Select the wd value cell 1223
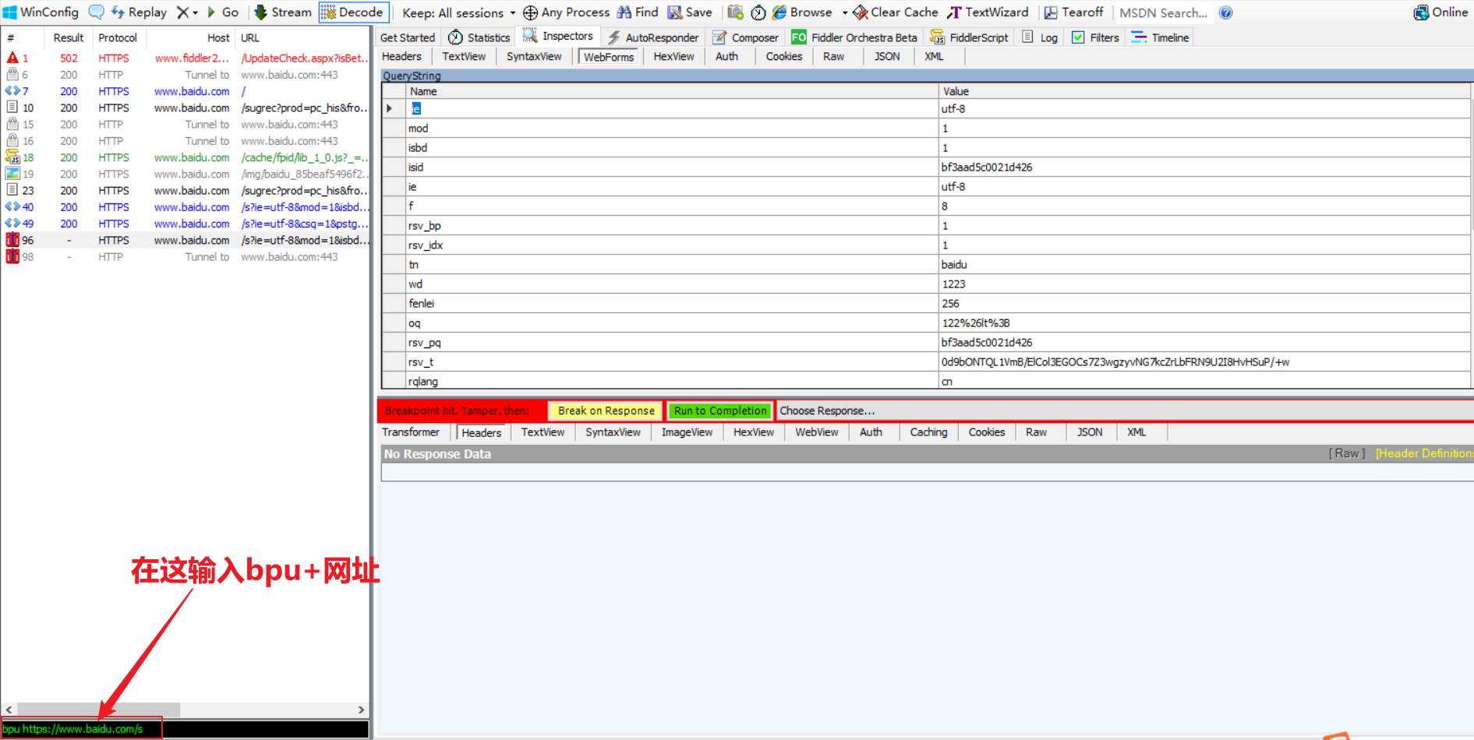This screenshot has width=1474, height=740. (1204, 284)
